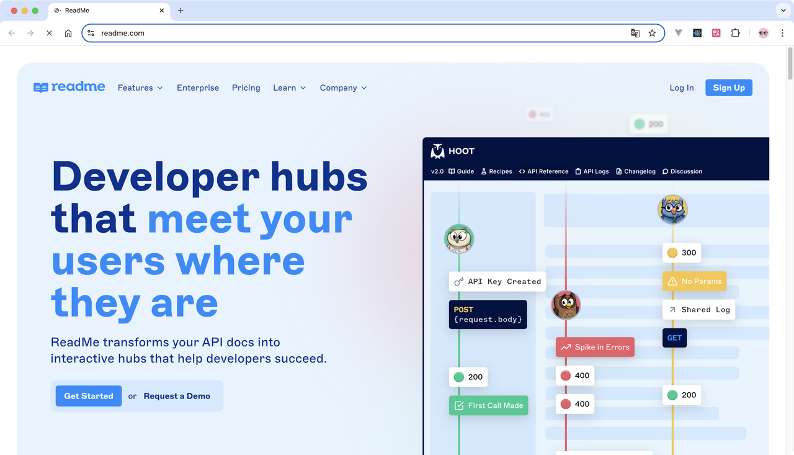Click the v2.0 version label
This screenshot has width=794, height=455.
click(x=437, y=171)
